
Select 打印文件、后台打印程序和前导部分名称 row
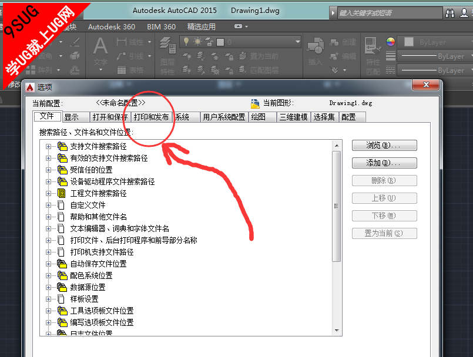coord(133,241)
